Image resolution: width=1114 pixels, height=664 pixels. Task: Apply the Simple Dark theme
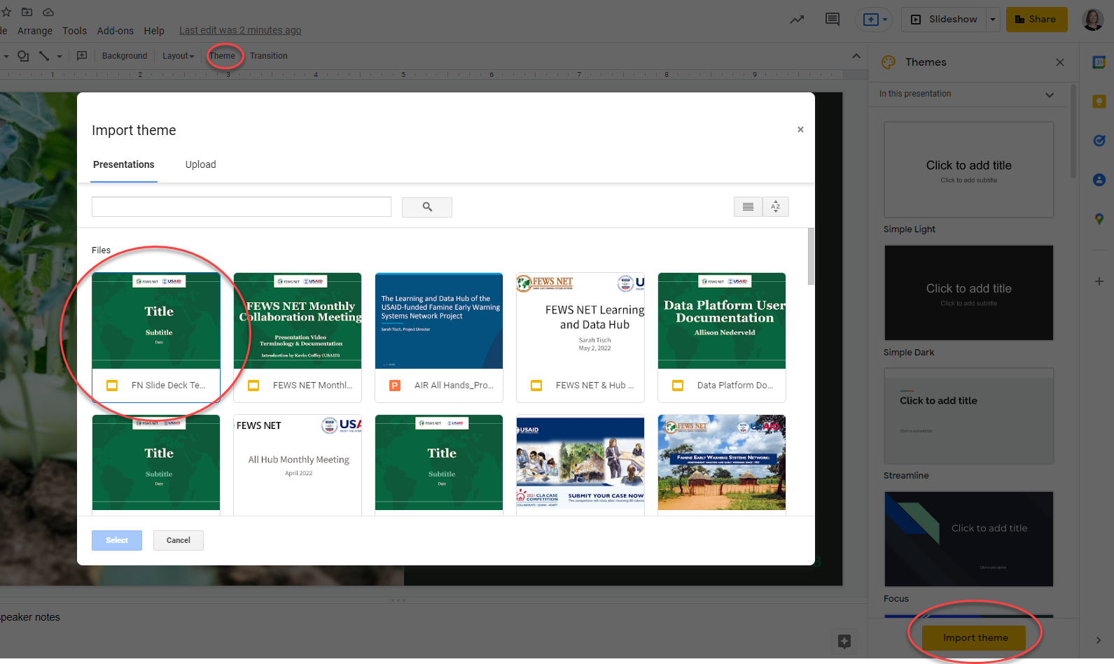coord(968,293)
